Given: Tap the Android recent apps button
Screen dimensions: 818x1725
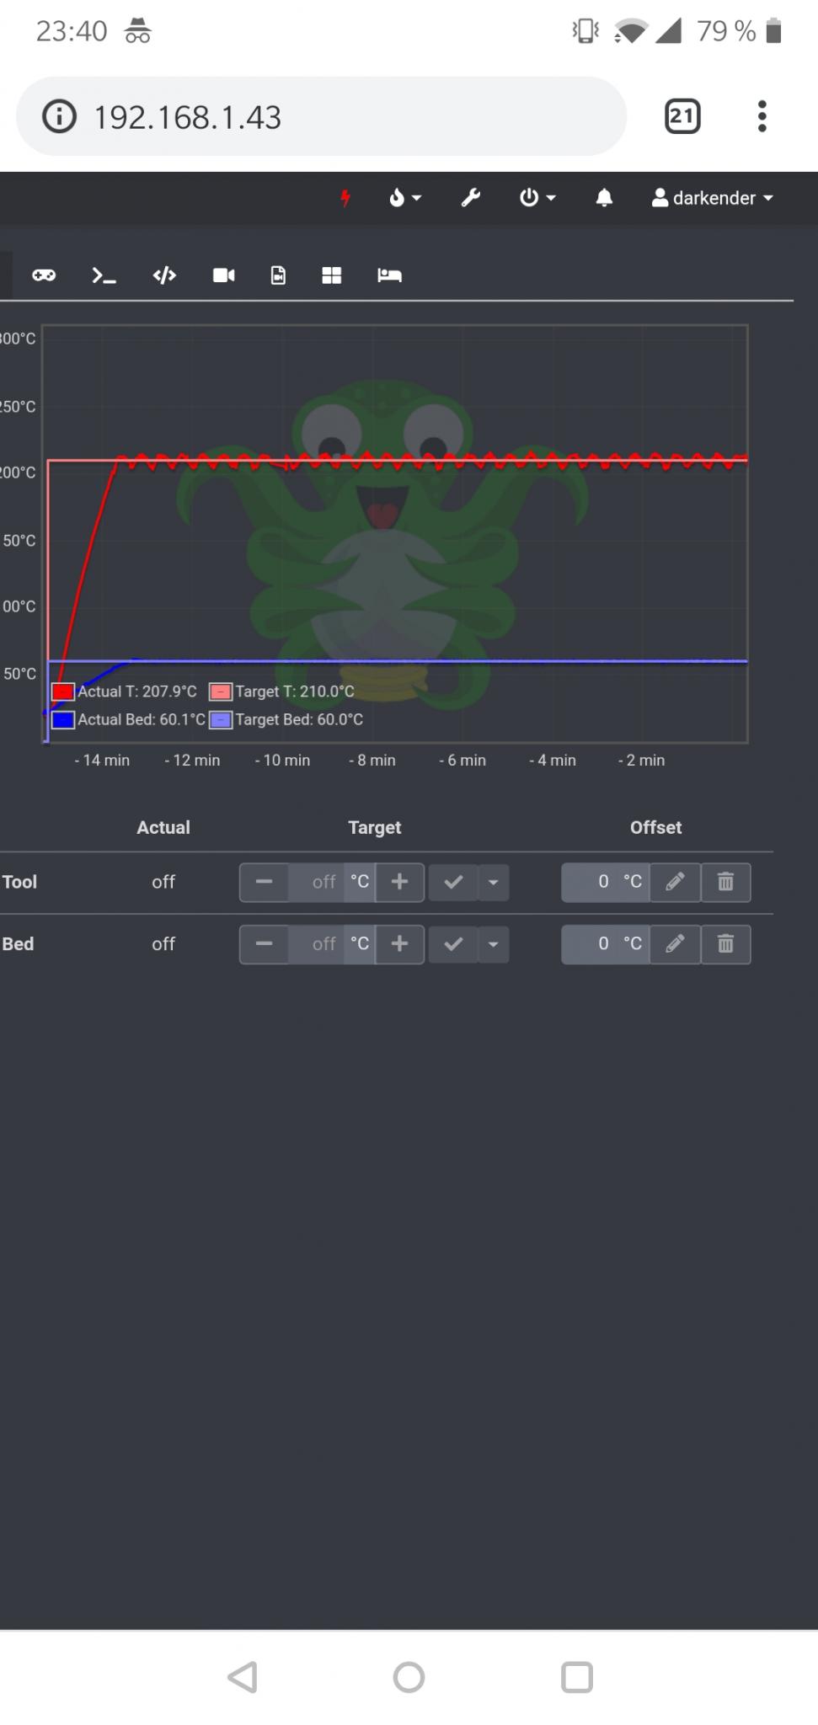Looking at the screenshot, I should [x=577, y=1677].
